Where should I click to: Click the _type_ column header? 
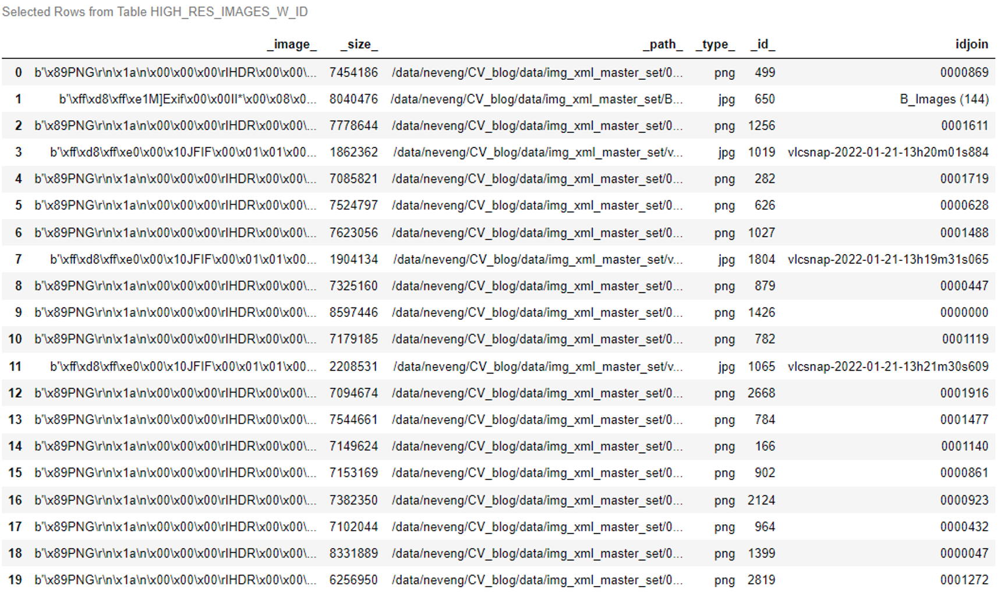pyautogui.click(x=715, y=44)
